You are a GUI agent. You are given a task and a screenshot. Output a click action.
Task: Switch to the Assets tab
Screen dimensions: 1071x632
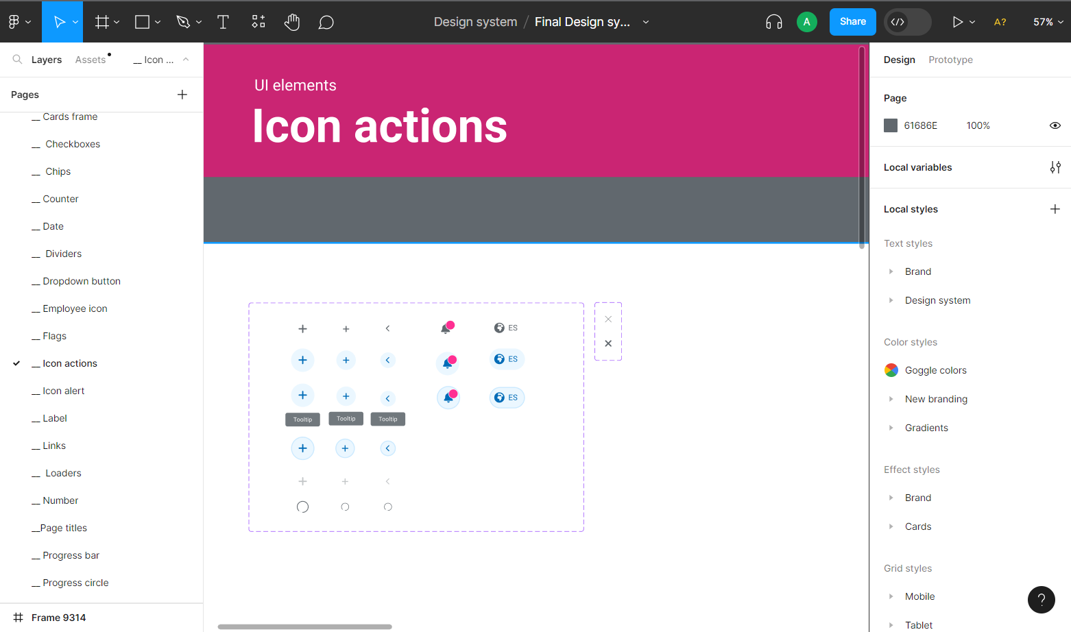(x=91, y=60)
